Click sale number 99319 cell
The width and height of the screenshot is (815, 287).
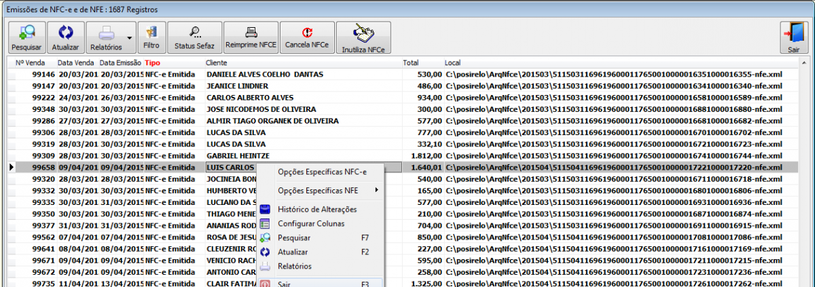click(x=43, y=144)
